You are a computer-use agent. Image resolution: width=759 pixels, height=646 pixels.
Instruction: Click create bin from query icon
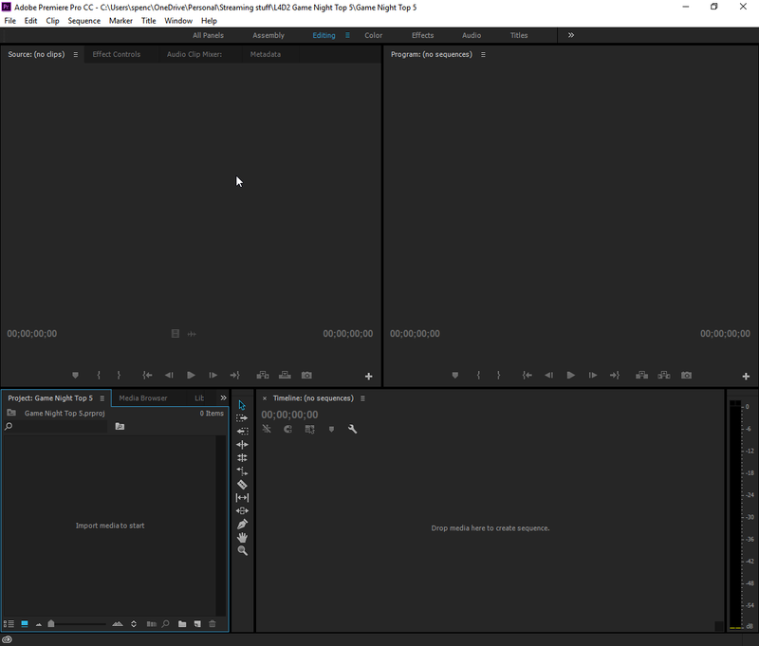tap(120, 426)
